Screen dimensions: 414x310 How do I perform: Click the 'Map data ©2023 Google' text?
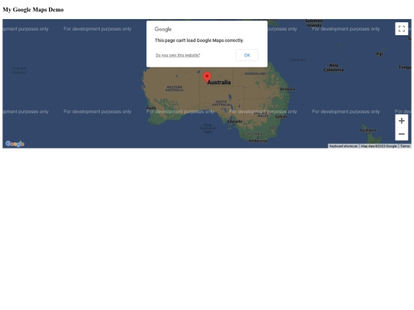(x=379, y=146)
